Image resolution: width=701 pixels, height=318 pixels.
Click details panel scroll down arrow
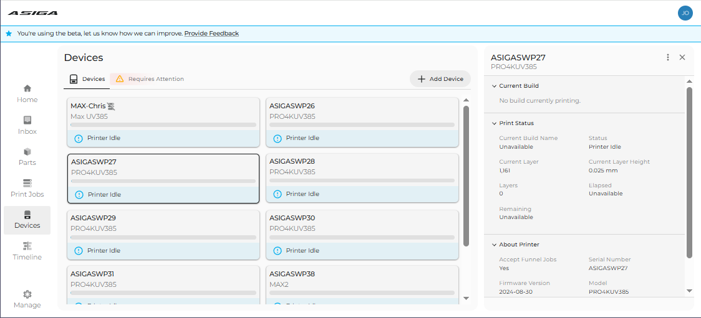[x=689, y=291]
